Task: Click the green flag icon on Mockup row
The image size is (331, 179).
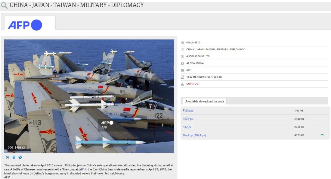Action: click(322, 135)
